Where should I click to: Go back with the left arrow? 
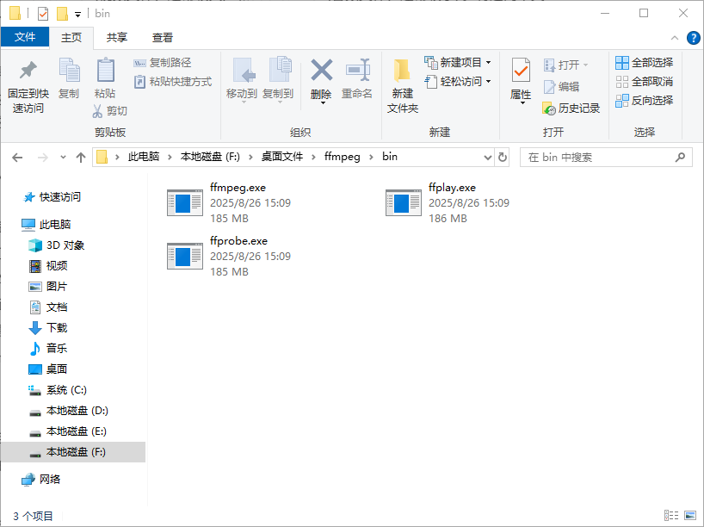(x=17, y=158)
